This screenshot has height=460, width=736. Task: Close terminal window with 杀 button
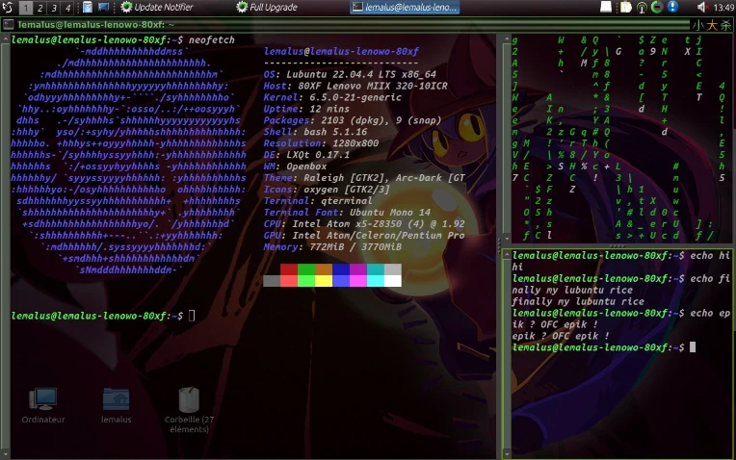[x=725, y=25]
